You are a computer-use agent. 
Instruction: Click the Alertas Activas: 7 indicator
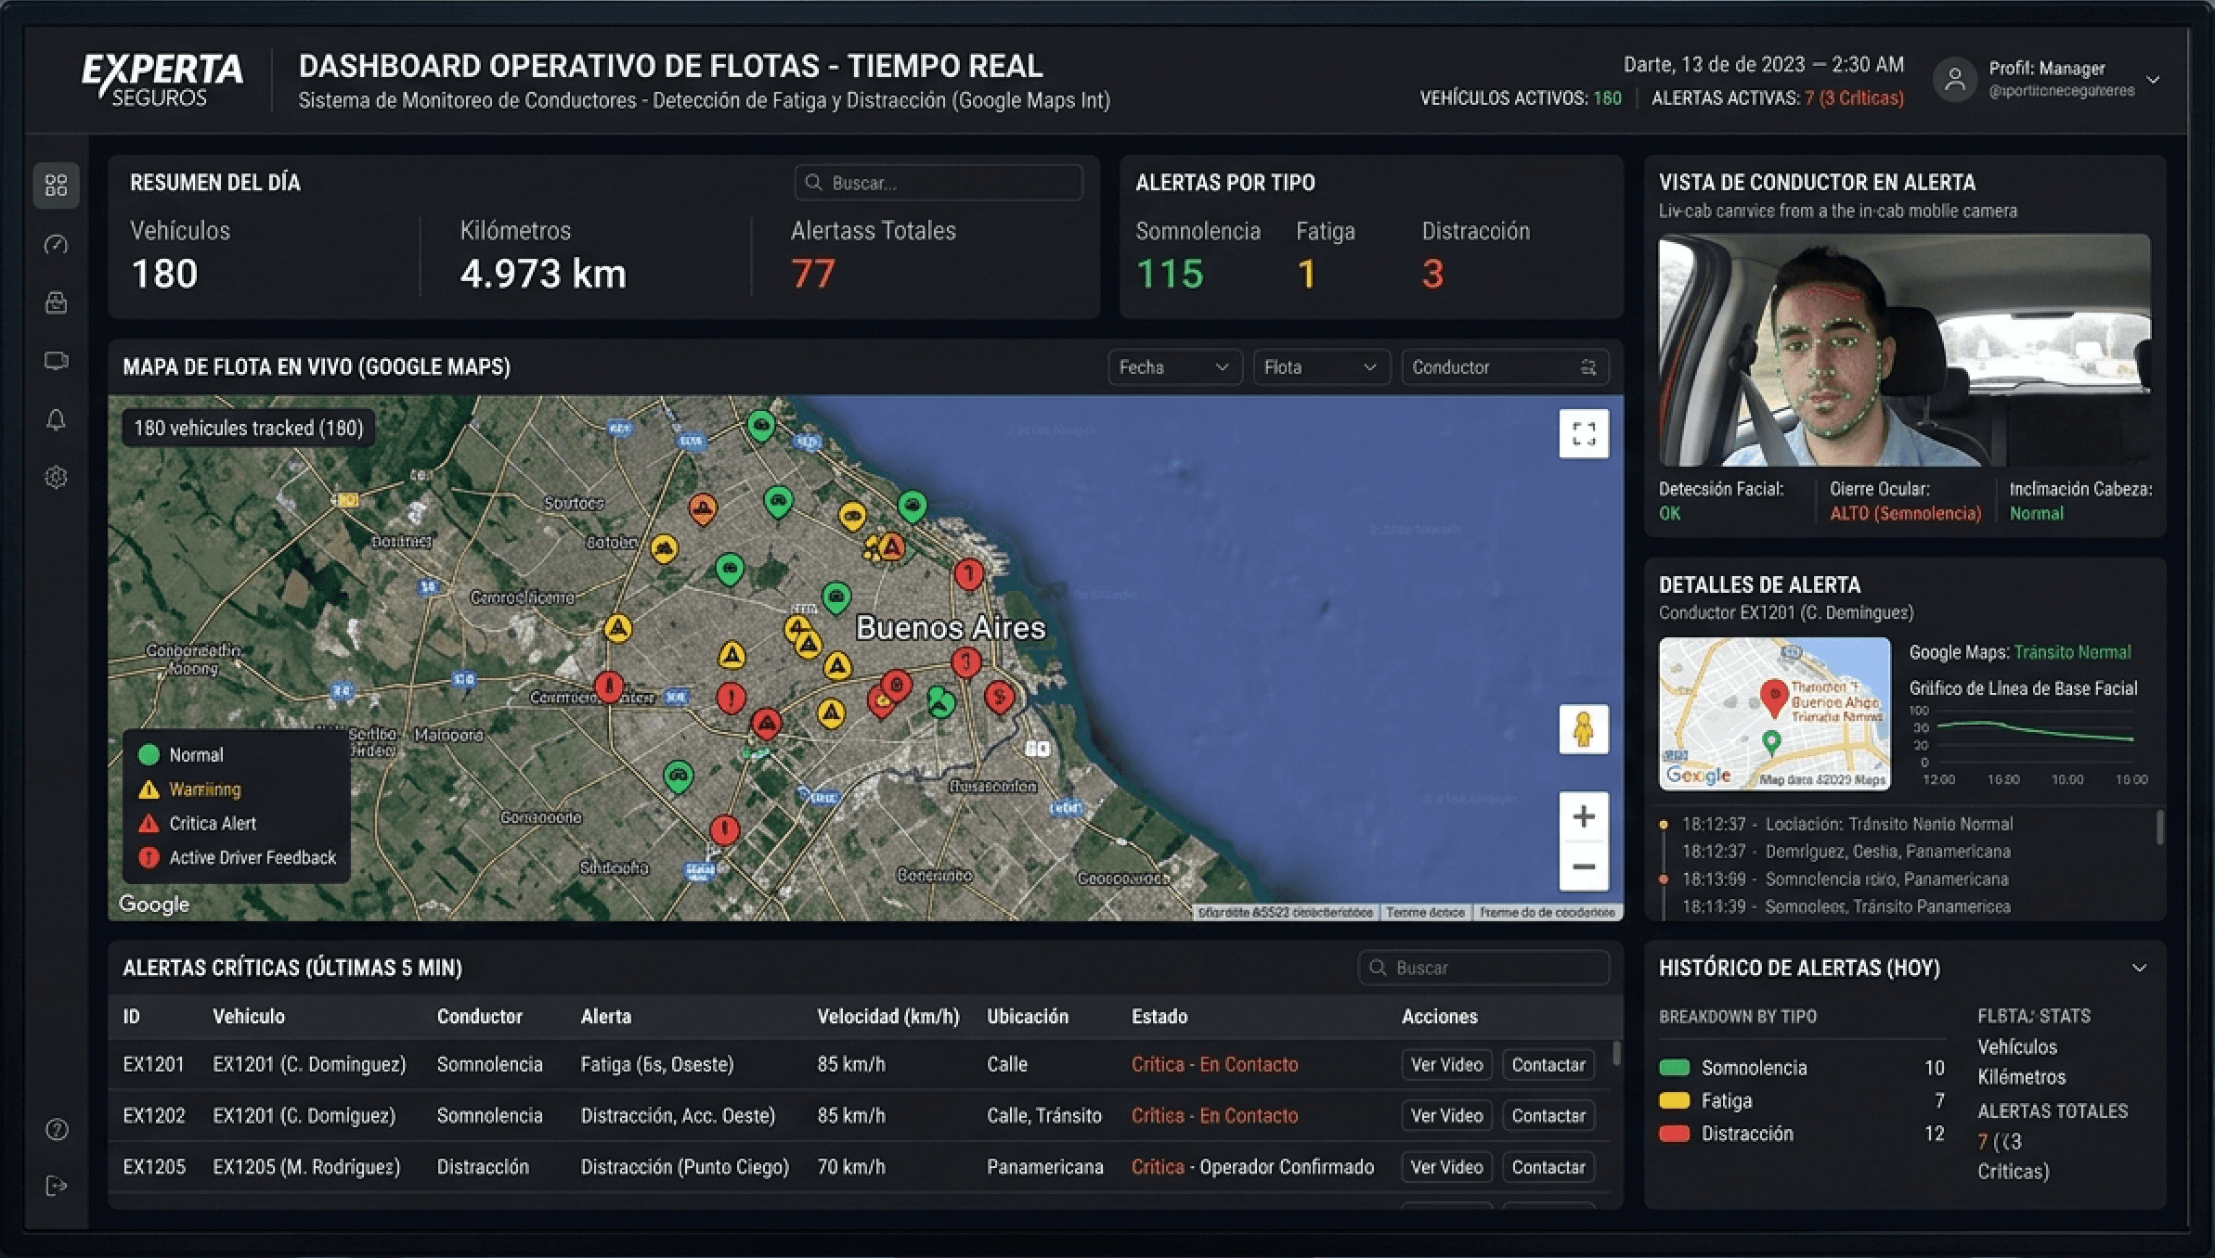click(1778, 98)
